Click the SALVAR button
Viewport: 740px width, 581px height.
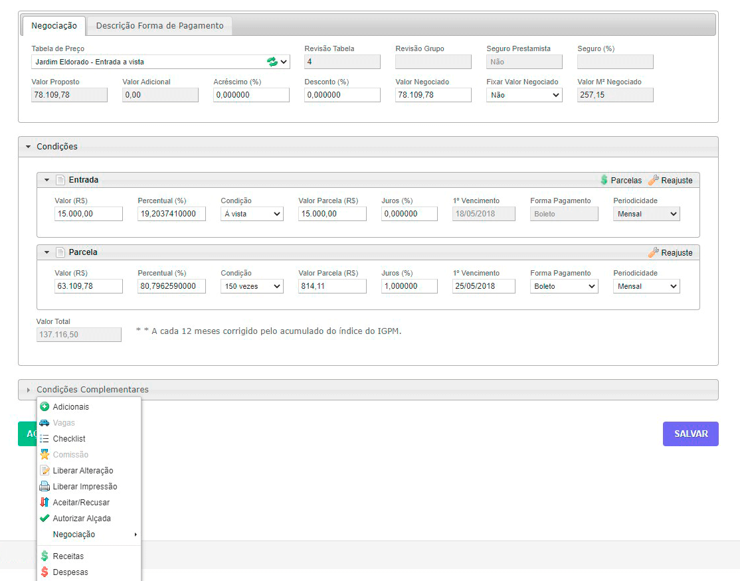click(690, 434)
